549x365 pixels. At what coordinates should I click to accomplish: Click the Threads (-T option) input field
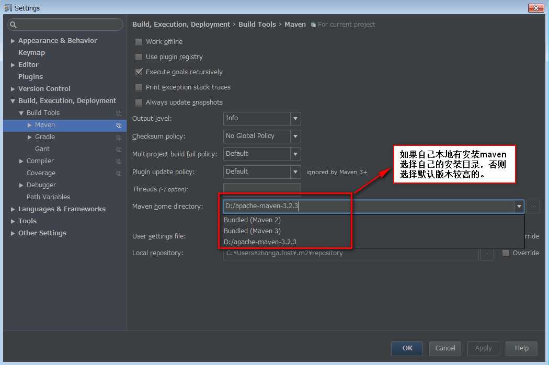coord(262,189)
